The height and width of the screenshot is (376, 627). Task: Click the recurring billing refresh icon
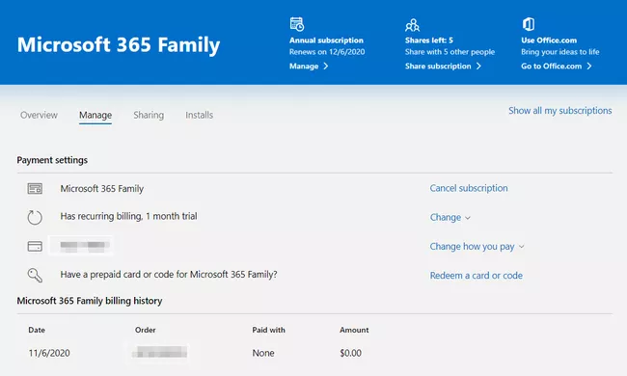[35, 217]
